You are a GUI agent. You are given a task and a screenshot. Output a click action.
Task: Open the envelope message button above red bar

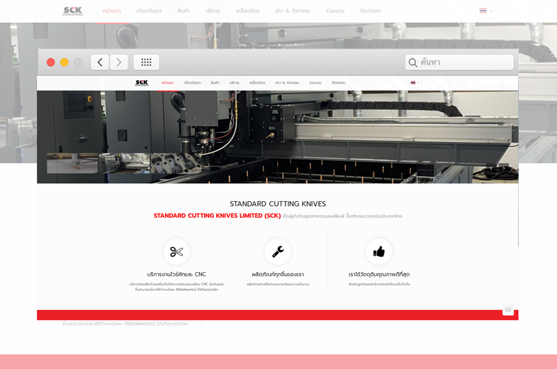coord(508,310)
